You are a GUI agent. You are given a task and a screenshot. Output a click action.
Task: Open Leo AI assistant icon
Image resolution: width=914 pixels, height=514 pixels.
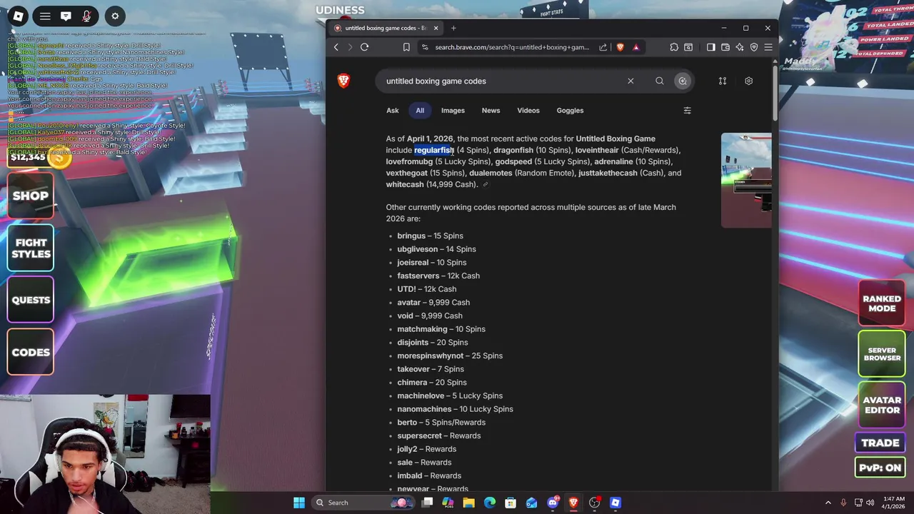740,47
